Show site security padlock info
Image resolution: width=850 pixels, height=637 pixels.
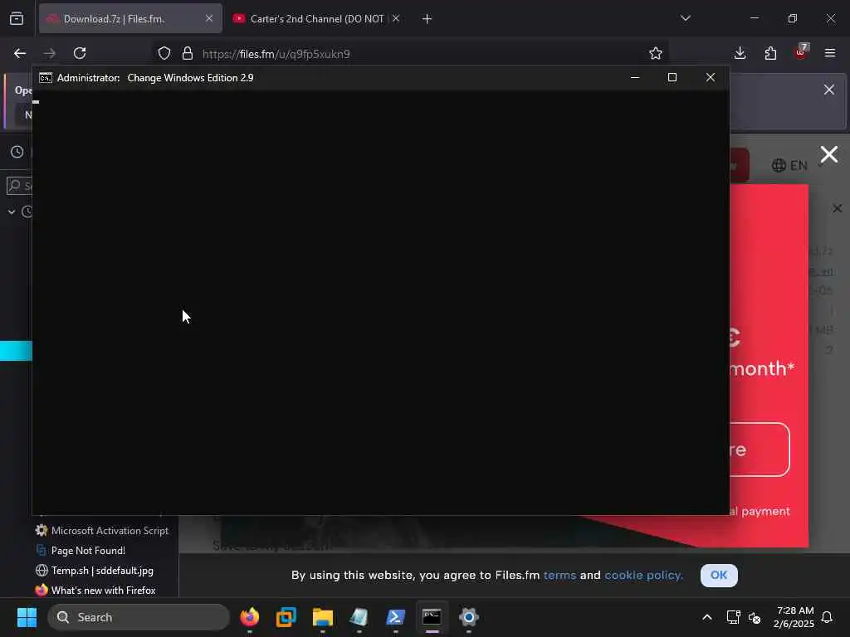188,53
